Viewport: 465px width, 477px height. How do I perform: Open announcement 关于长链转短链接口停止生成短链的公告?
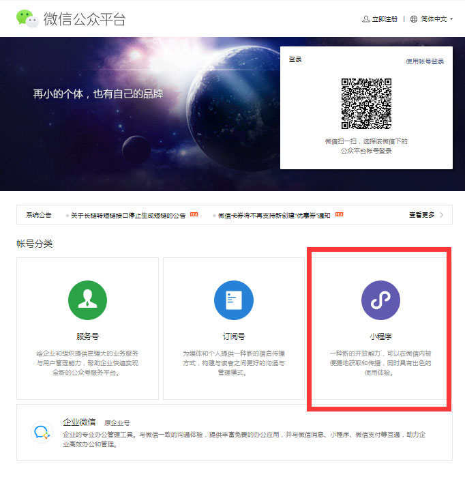click(128, 216)
